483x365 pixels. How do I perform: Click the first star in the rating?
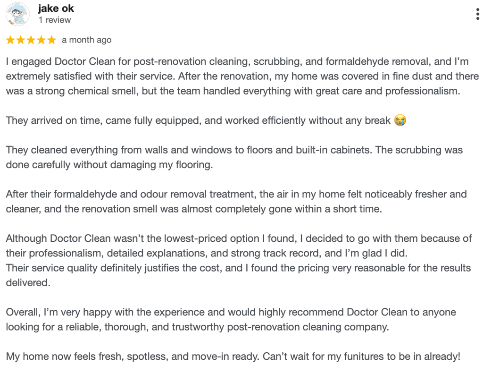tap(10, 40)
